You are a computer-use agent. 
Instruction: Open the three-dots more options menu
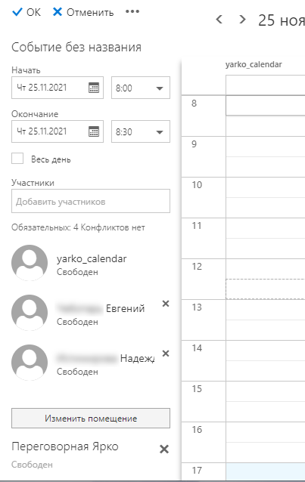click(132, 11)
